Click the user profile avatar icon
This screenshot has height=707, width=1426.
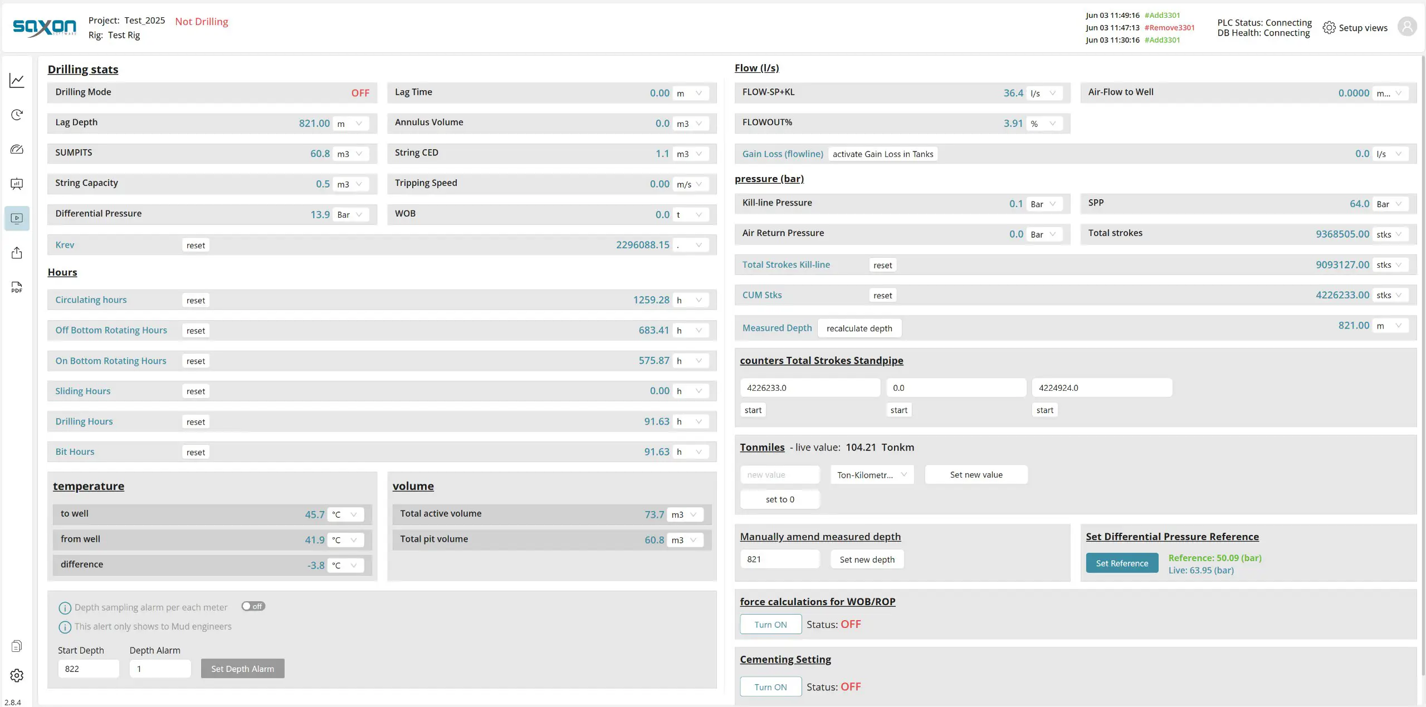(x=1407, y=27)
